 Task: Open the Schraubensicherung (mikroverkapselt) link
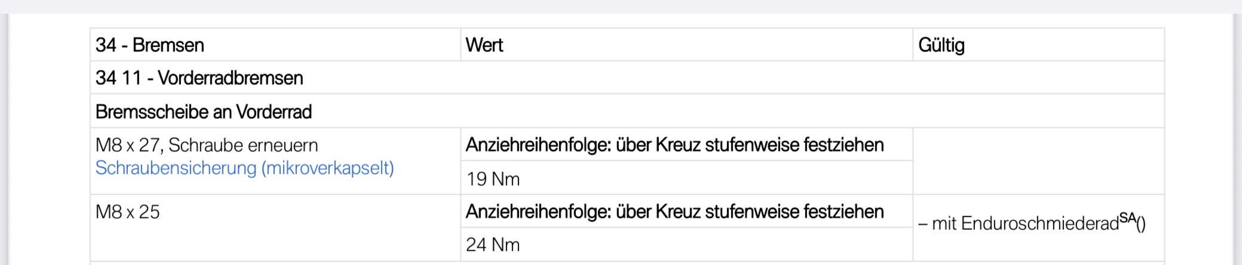(x=244, y=168)
